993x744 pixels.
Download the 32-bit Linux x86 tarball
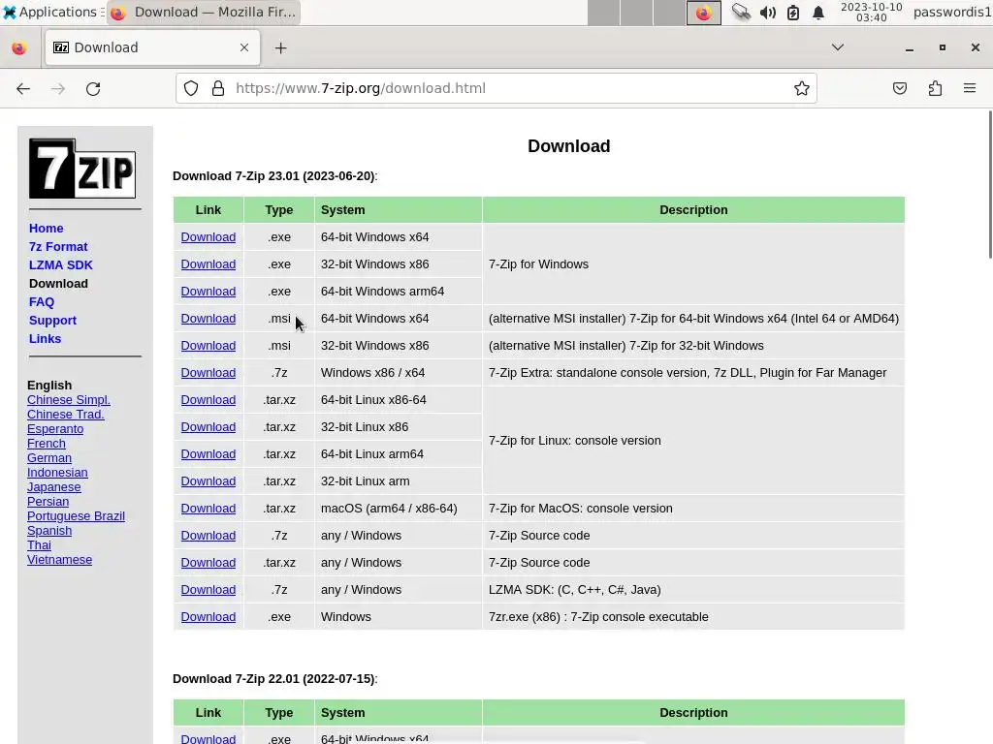pyautogui.click(x=208, y=427)
